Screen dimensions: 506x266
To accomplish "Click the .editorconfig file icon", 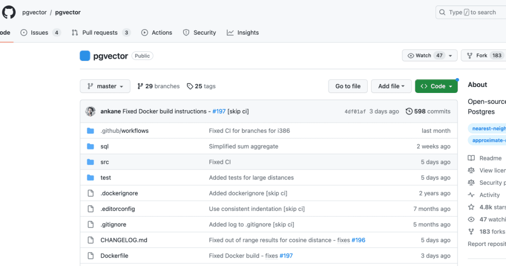I will [x=91, y=209].
